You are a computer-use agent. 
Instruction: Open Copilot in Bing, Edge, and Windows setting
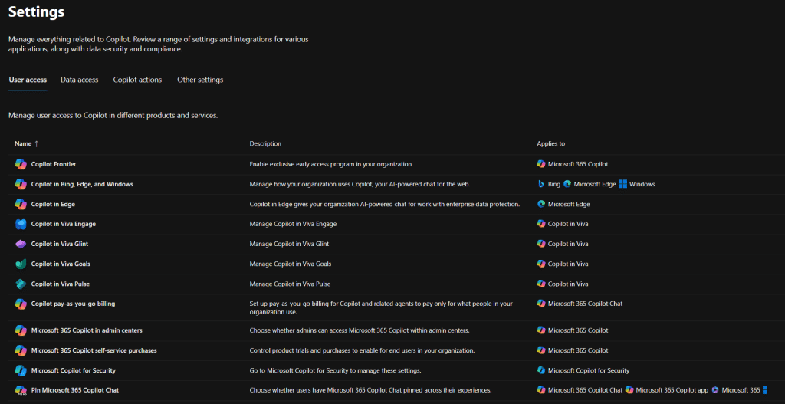[82, 184]
